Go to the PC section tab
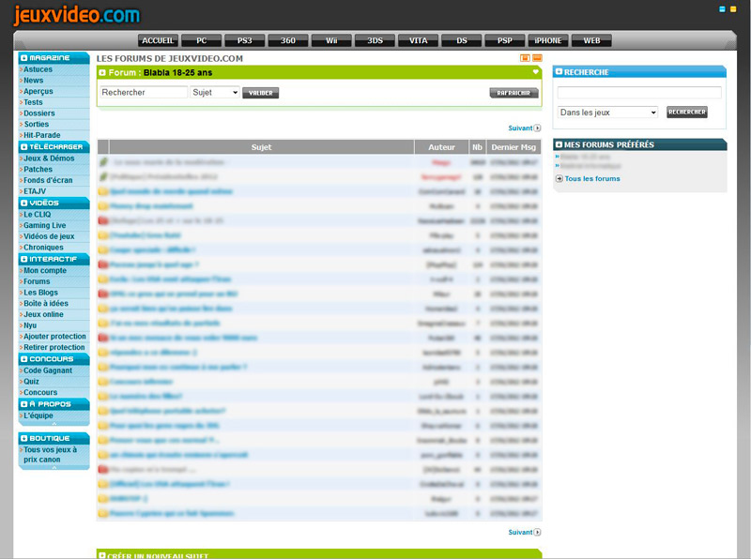This screenshot has height=559, width=751. [202, 40]
